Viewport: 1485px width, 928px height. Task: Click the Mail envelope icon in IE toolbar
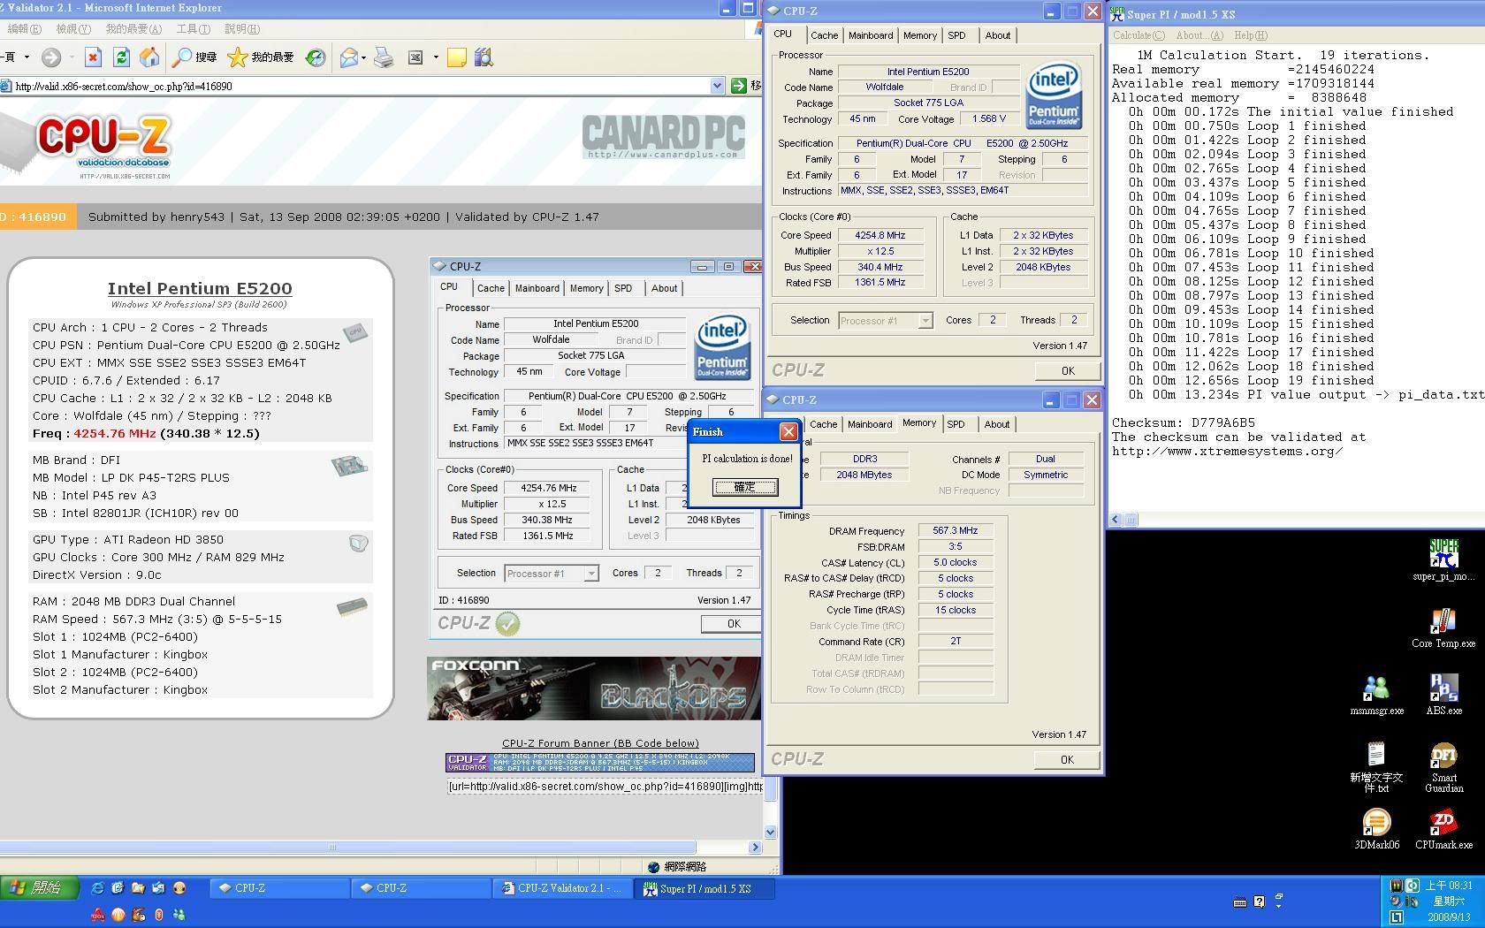[349, 57]
